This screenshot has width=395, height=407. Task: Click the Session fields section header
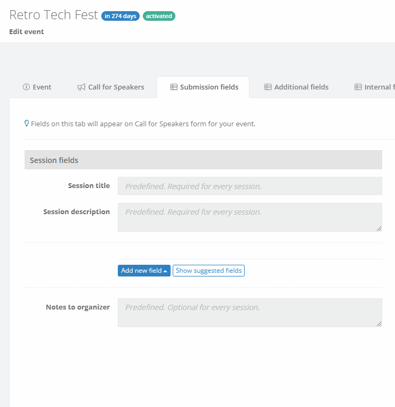coord(203,160)
